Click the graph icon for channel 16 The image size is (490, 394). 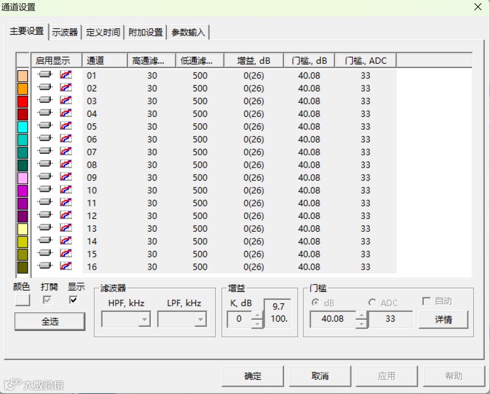66,266
